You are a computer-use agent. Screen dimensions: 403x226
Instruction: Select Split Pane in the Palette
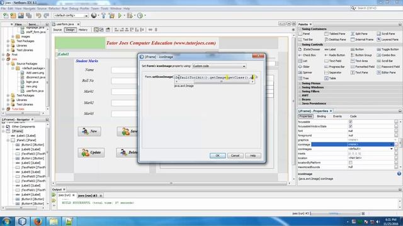click(x=360, y=33)
